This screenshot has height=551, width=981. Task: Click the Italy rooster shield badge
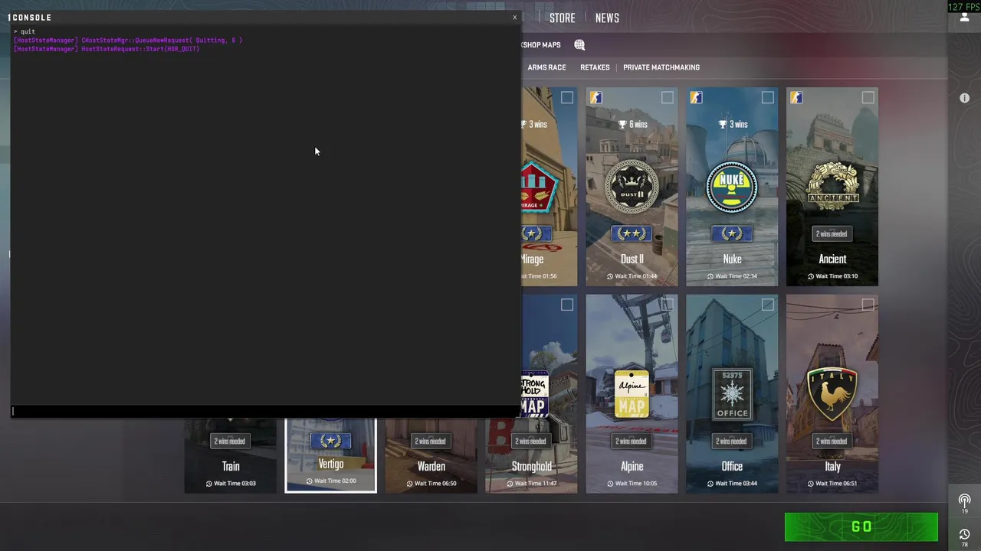tap(832, 394)
